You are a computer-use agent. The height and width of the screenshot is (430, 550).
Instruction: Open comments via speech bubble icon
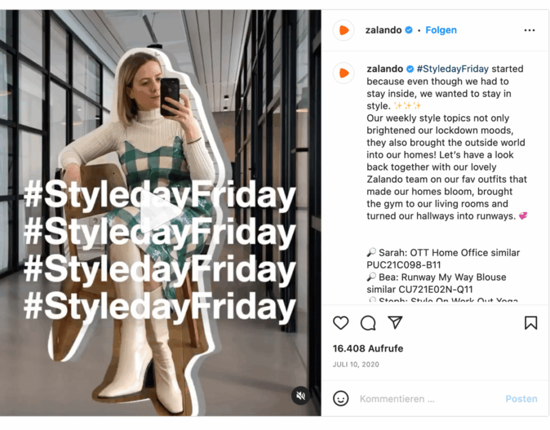click(368, 323)
